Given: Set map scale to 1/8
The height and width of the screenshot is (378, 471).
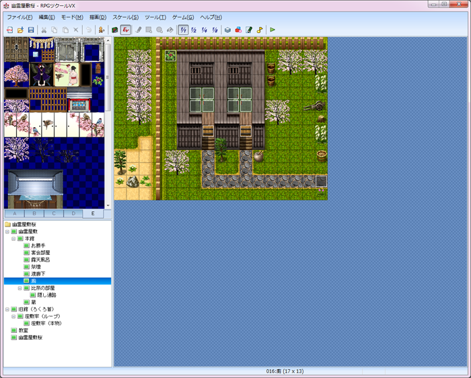Looking at the screenshot, I should [215, 30].
